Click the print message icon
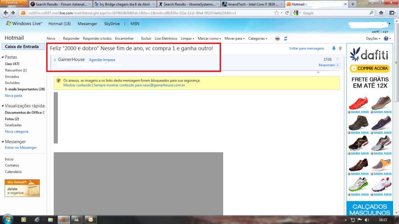Screen dimensions: 399x224 point(277,39)
